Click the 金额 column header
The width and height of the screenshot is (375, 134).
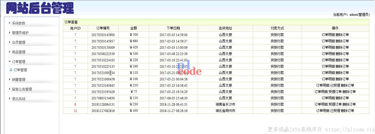[134, 28]
